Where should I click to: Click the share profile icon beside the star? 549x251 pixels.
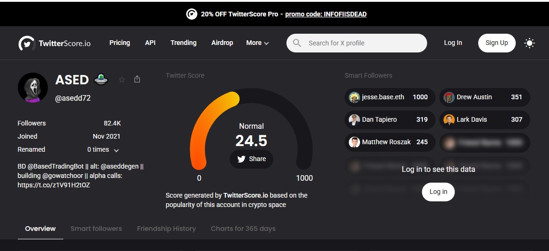pos(137,80)
